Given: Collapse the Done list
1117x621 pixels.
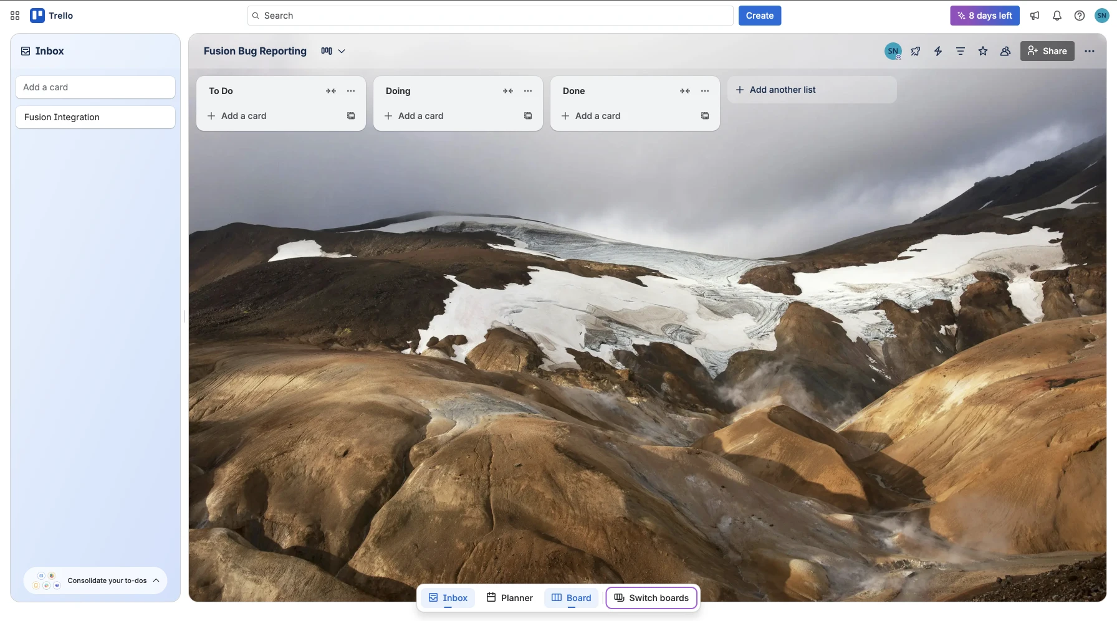Looking at the screenshot, I should 685,91.
